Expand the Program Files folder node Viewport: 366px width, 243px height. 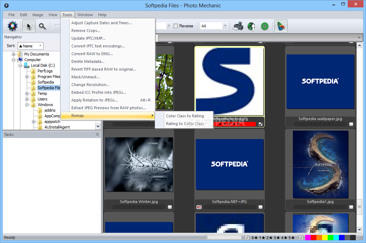[x=27, y=77]
